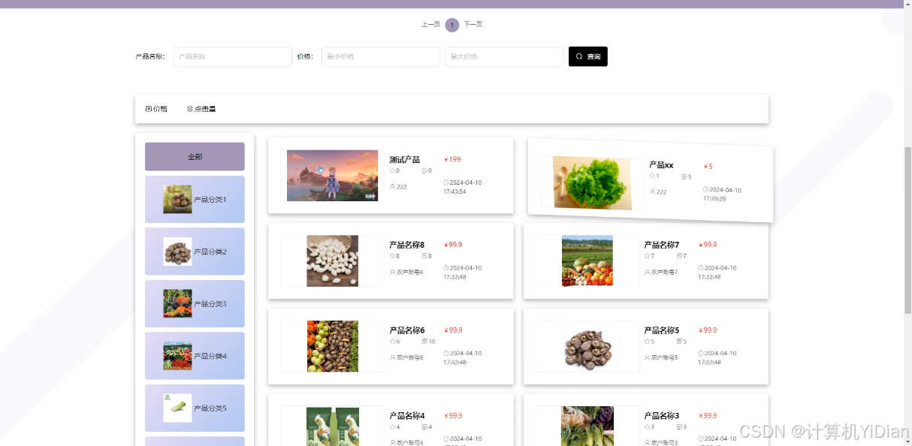Click the ¥199 price on 测试产品

pyautogui.click(x=452, y=159)
